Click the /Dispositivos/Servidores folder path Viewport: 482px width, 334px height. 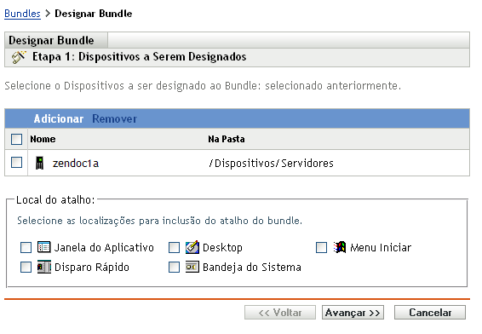tap(271, 163)
